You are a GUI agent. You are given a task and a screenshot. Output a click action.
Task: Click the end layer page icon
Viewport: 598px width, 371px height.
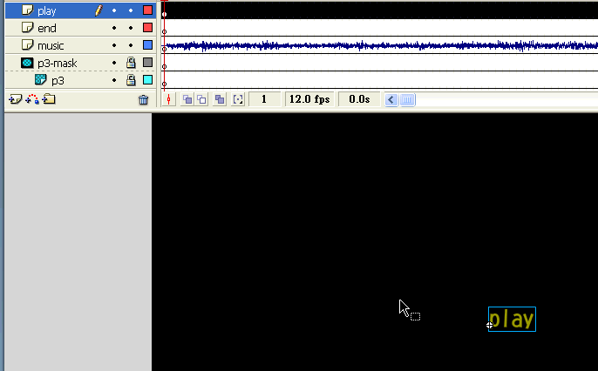pos(28,27)
